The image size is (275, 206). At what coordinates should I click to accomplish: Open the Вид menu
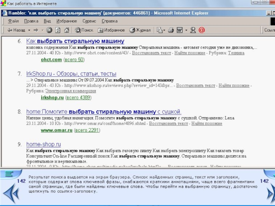click(x=47, y=21)
